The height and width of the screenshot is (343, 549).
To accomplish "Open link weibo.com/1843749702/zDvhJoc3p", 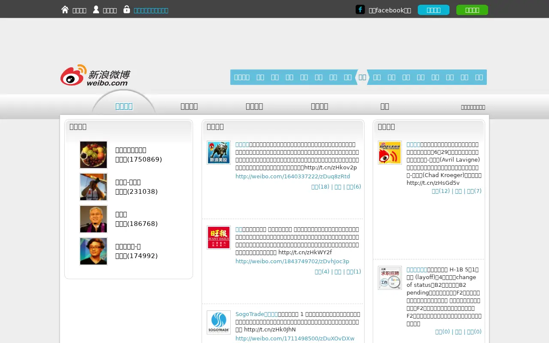I will [292, 262].
